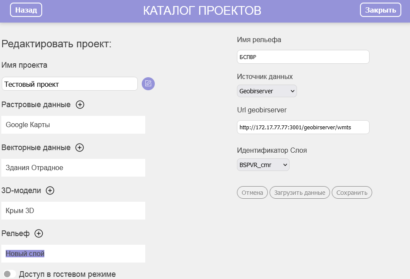Click the Отмена button
The width and height of the screenshot is (410, 279).
click(x=252, y=193)
